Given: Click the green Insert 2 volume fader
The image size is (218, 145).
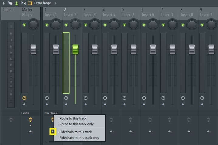Looking at the screenshot, I should (x=75, y=49).
